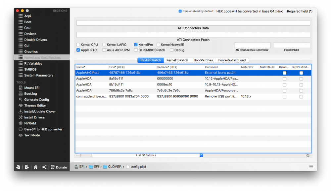Open the Base64 to HEX converter
Viewport: 331px width, 191px height.
43,129
